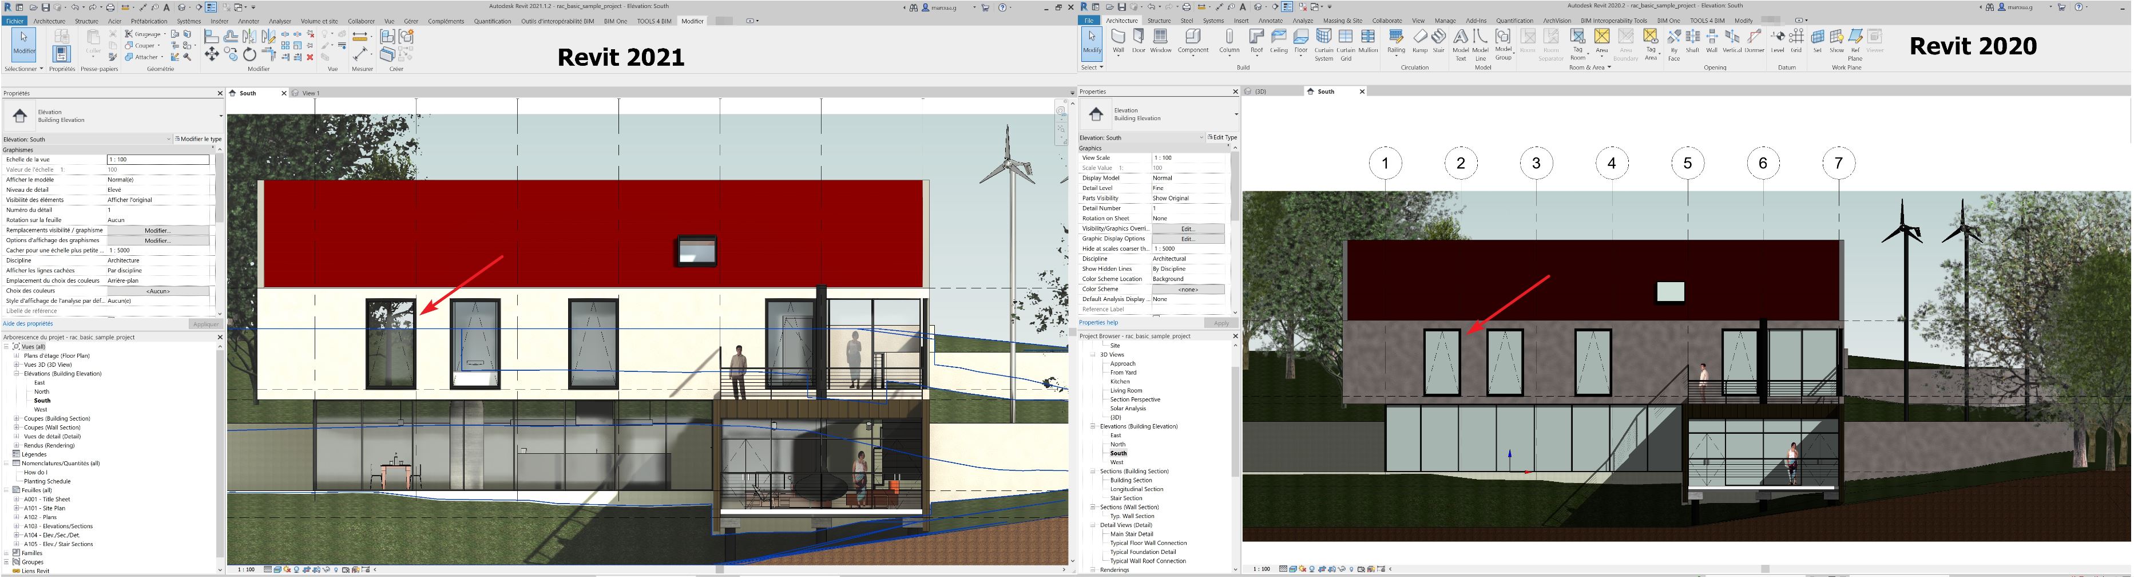The image size is (2134, 578).
Task: Select the Stair tool
Action: click(1439, 41)
